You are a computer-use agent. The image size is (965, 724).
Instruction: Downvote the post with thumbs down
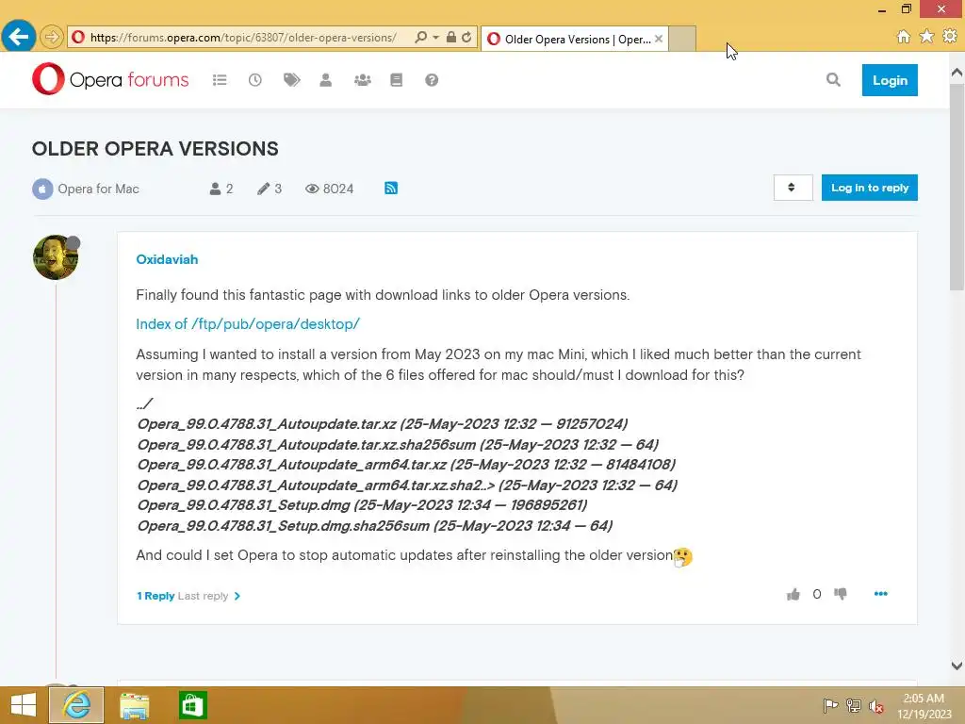click(840, 594)
